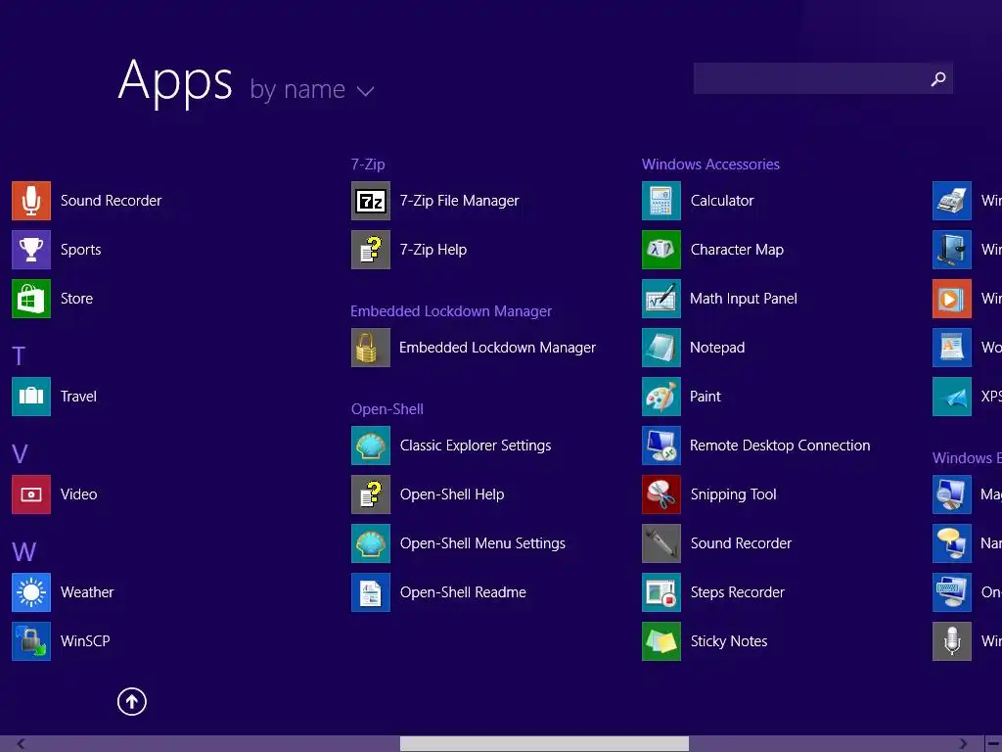Open Classic Explorer Settings shell icon
1002x752 pixels.
pyautogui.click(x=371, y=446)
